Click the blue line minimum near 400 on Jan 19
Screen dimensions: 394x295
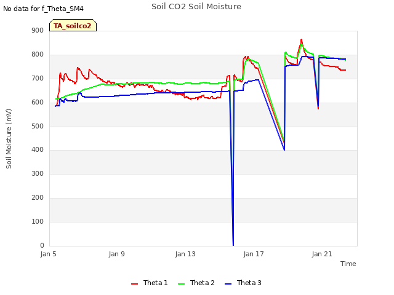tap(284, 150)
